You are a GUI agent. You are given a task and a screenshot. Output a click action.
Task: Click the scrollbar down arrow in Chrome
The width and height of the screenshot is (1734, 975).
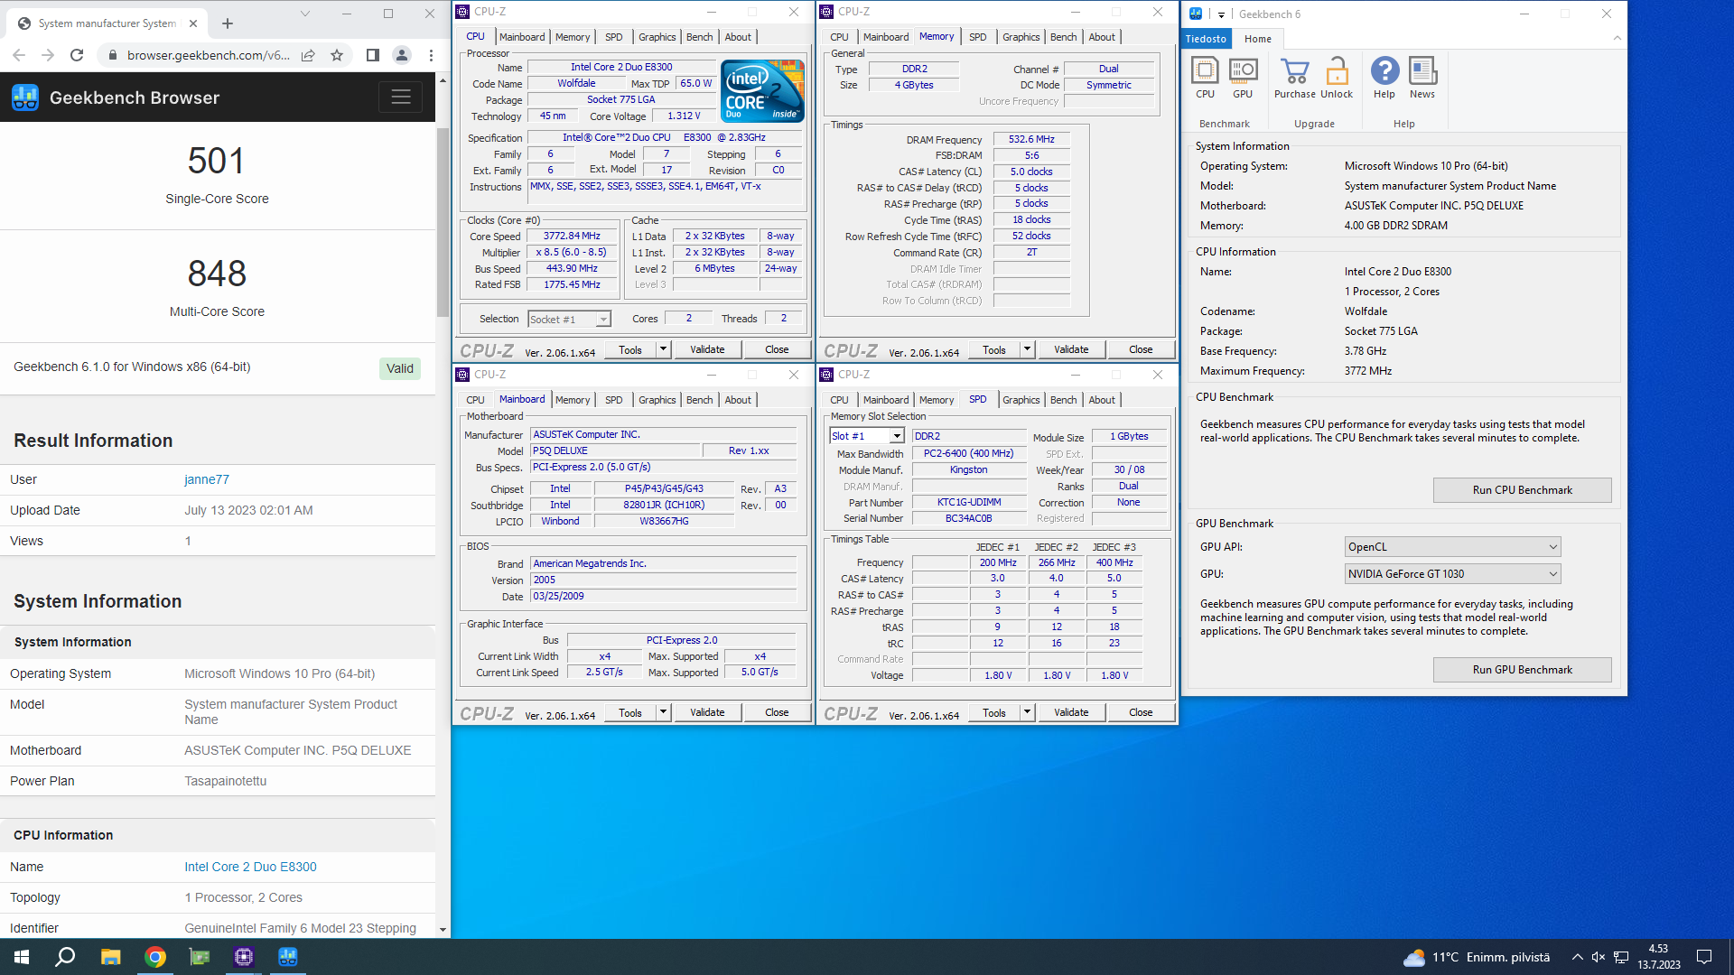pos(443,929)
